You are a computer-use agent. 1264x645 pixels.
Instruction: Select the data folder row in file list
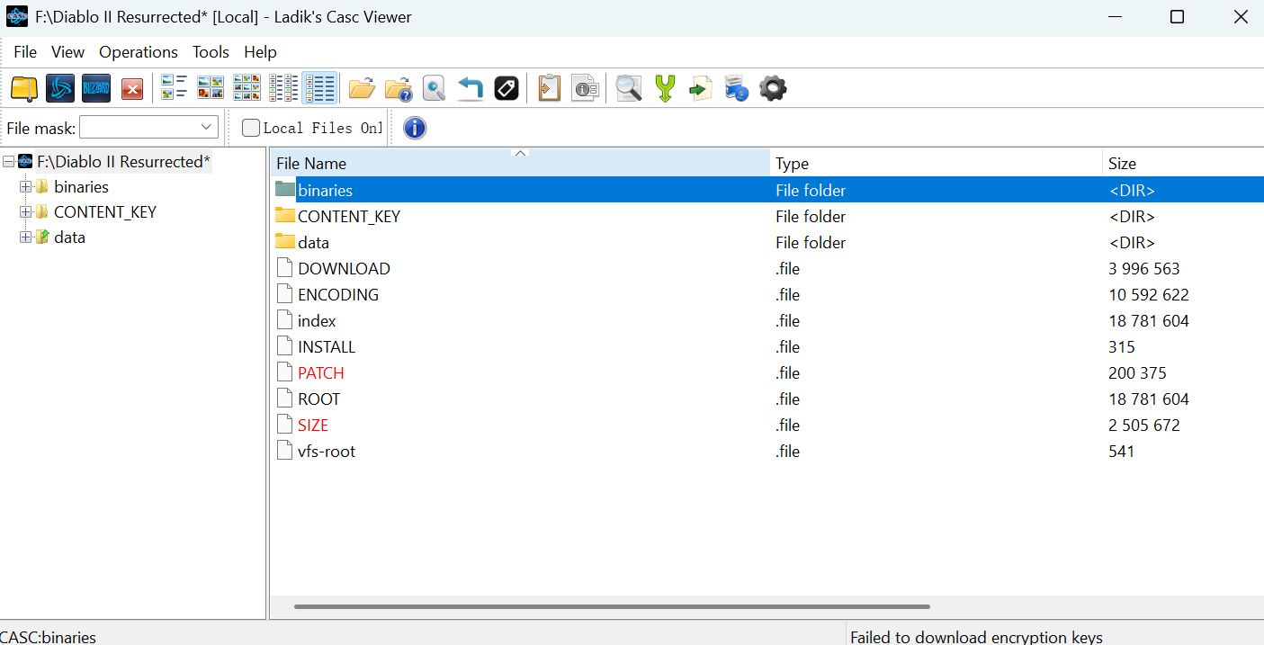[766, 242]
